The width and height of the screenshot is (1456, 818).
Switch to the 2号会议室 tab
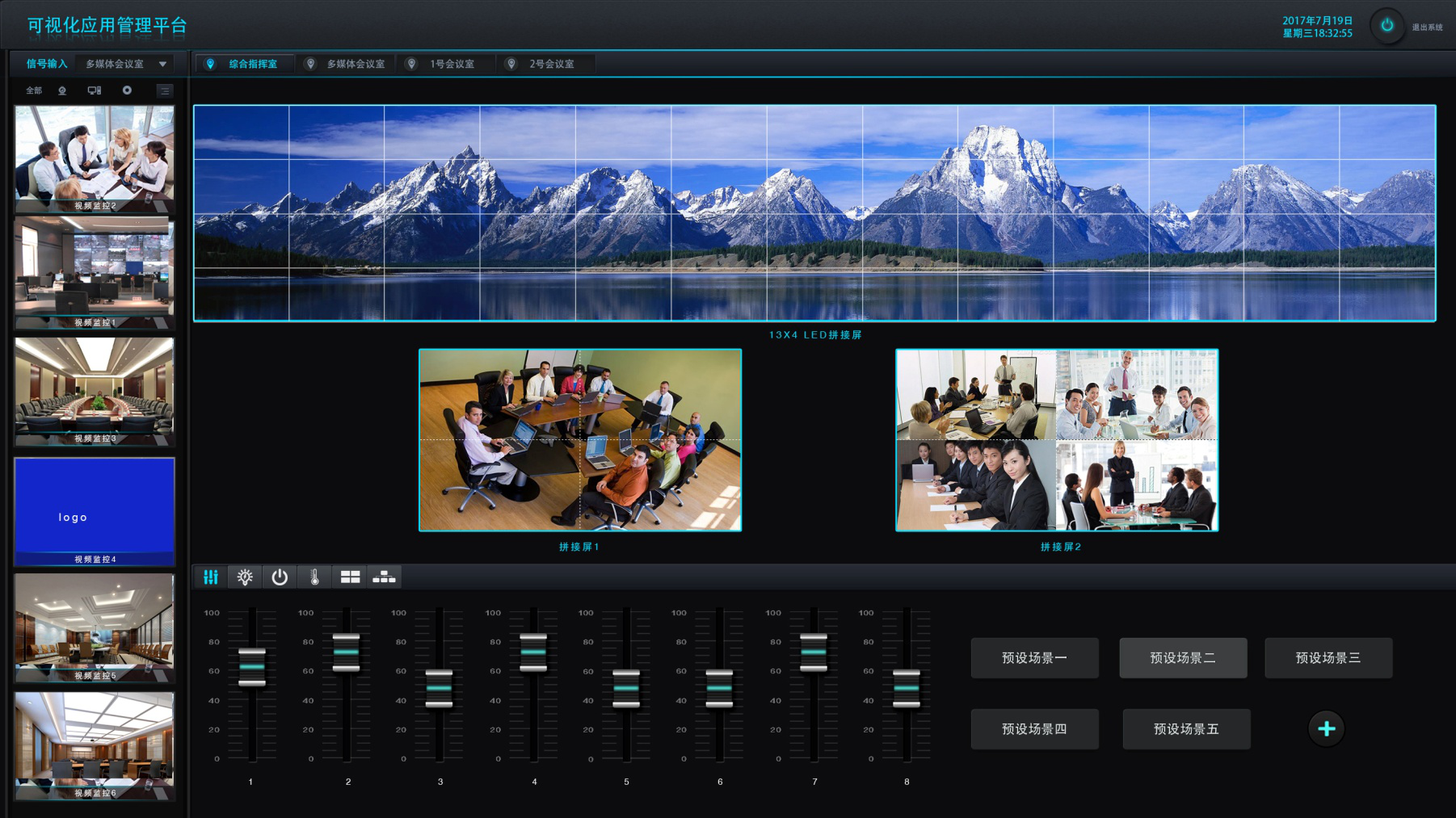point(551,64)
